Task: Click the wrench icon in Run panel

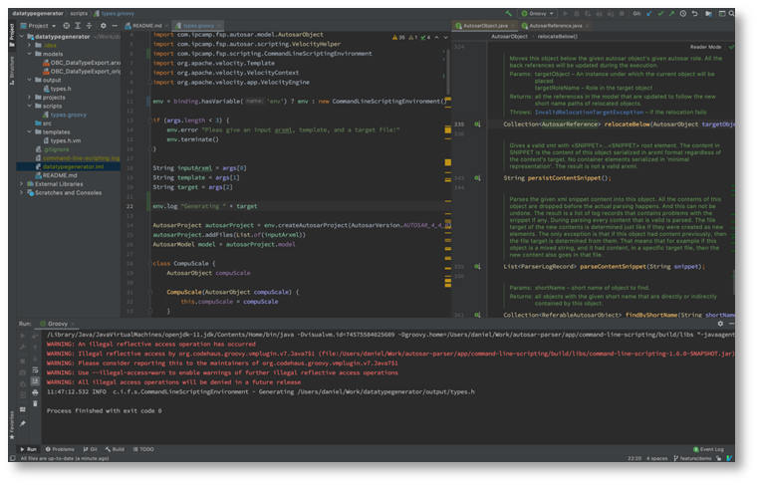Action: 23,348
